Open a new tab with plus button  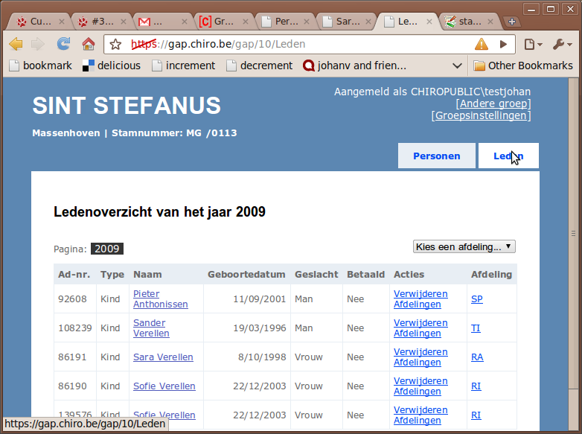(512, 22)
